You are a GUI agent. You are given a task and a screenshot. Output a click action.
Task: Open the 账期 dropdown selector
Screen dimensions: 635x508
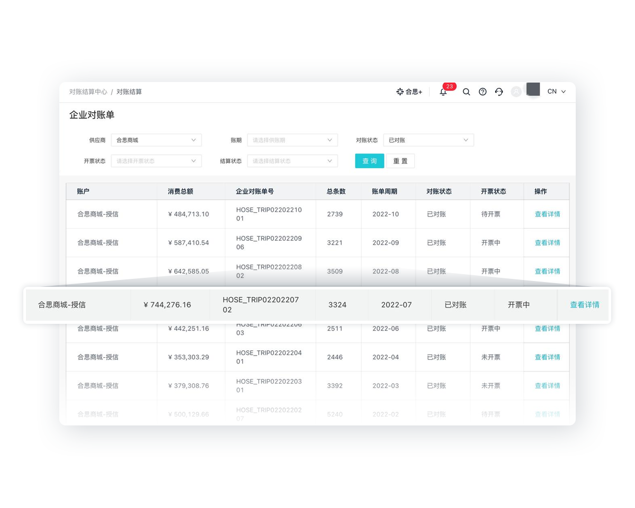coord(292,140)
